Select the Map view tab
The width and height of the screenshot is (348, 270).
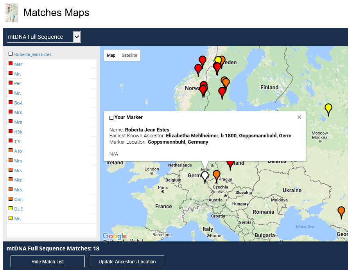click(111, 55)
